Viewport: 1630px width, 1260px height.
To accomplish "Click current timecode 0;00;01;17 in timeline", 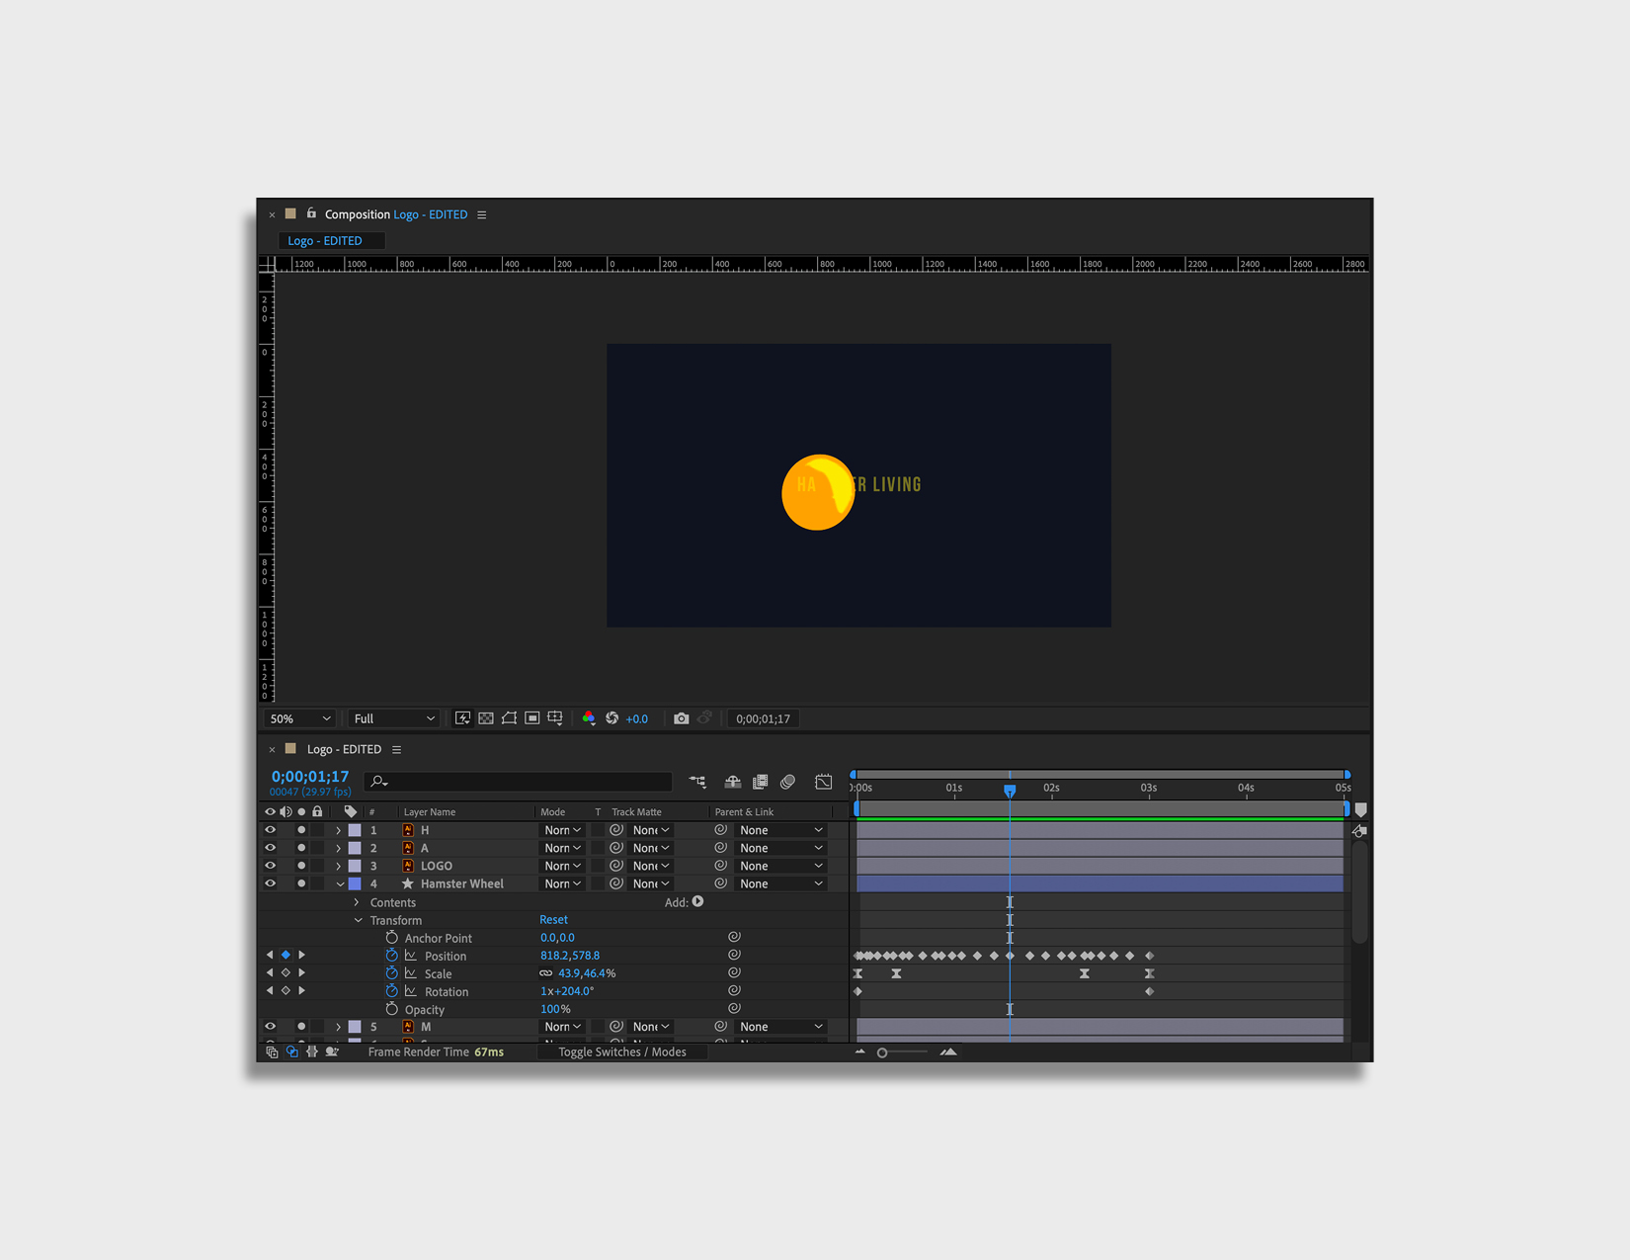I will tap(310, 777).
